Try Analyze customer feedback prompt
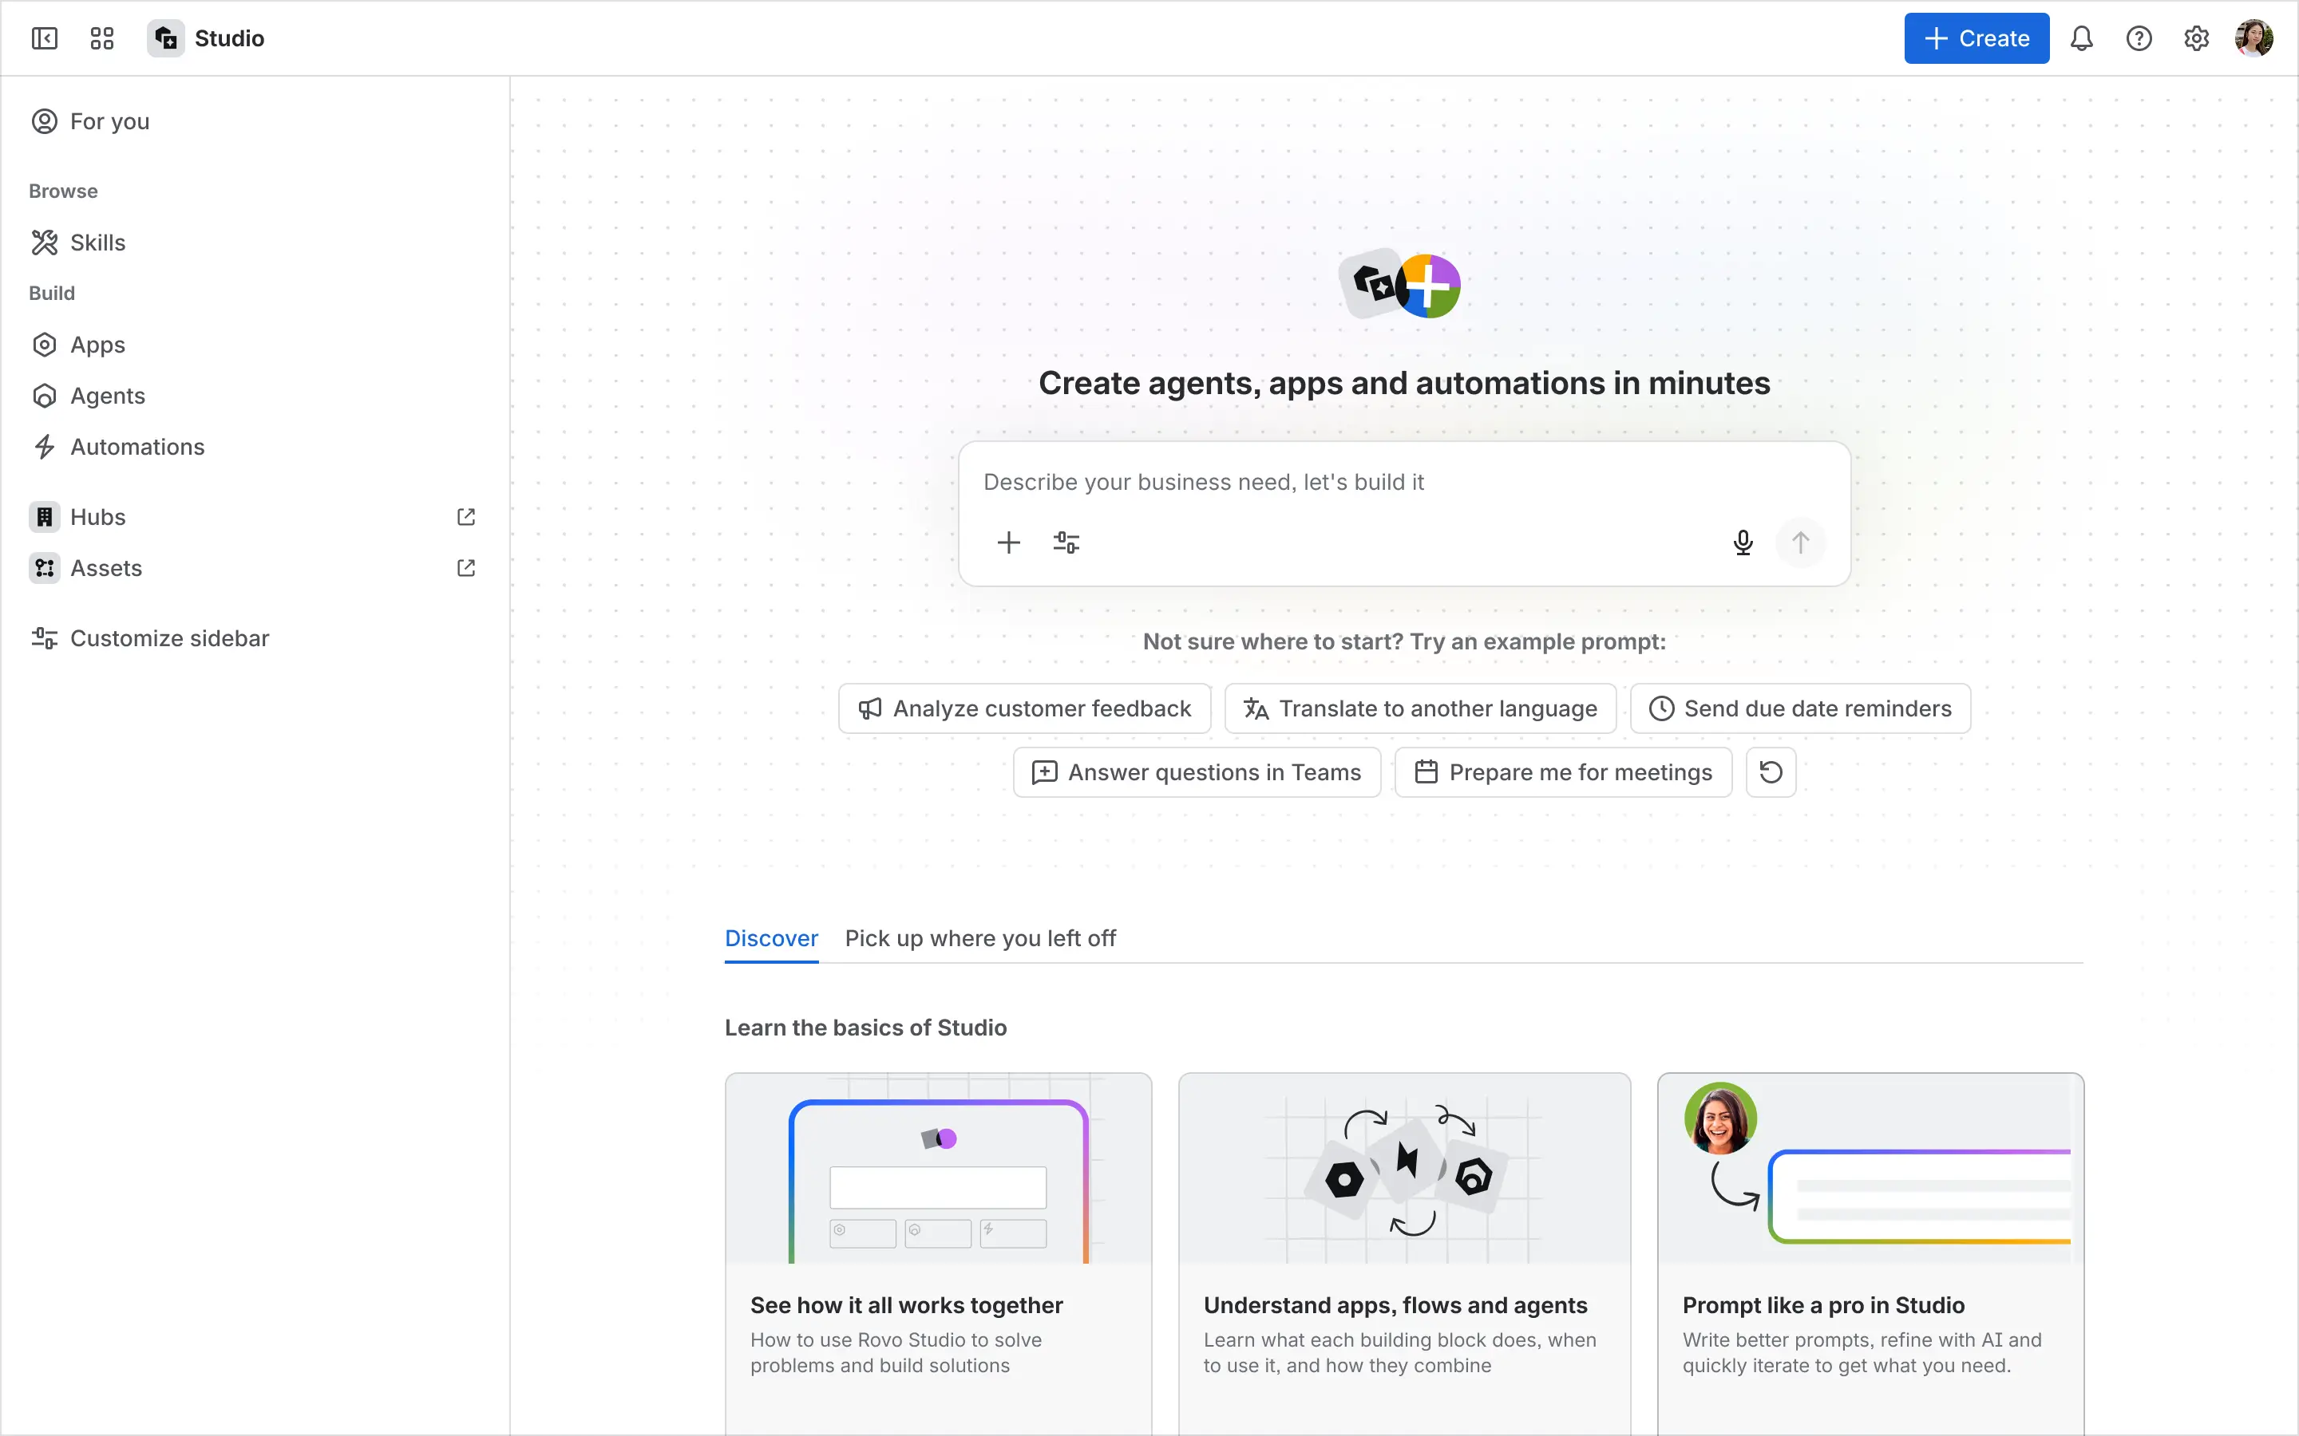The image size is (2299, 1436). (x=1024, y=708)
